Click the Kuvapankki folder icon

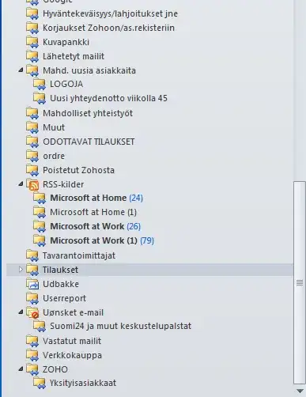(32, 42)
